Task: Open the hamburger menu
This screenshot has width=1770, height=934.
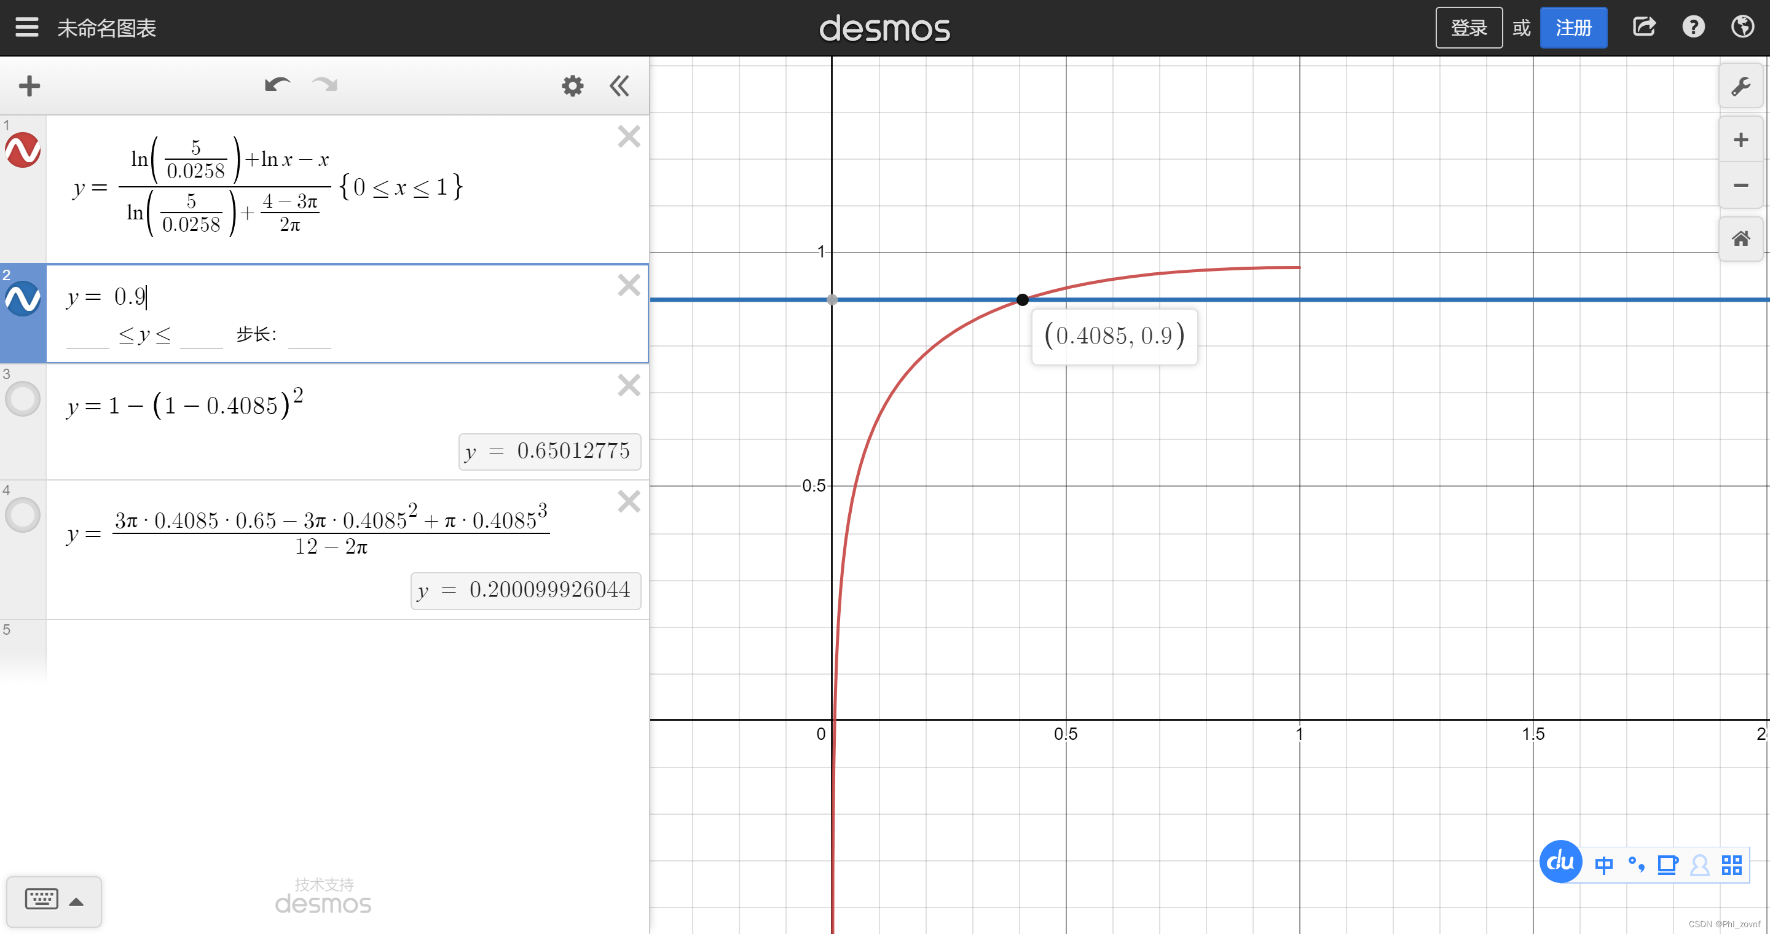Action: [27, 28]
